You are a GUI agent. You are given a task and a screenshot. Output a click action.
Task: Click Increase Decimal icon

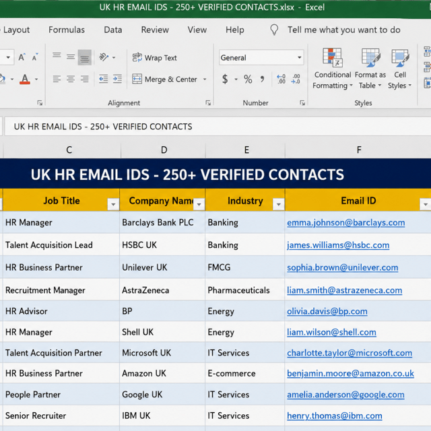tap(281, 79)
